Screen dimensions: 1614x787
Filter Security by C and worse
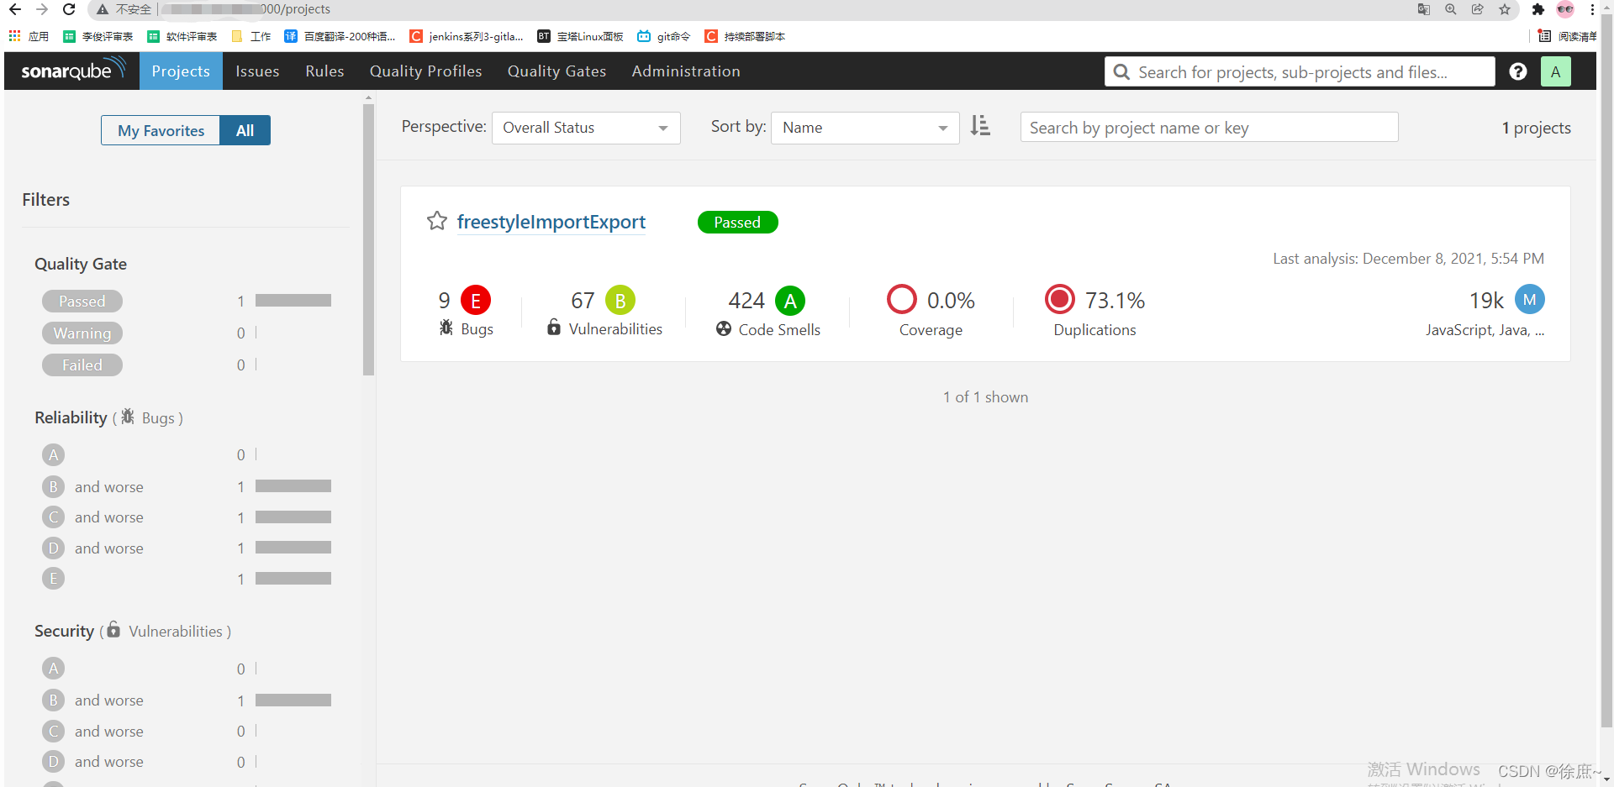coord(92,731)
